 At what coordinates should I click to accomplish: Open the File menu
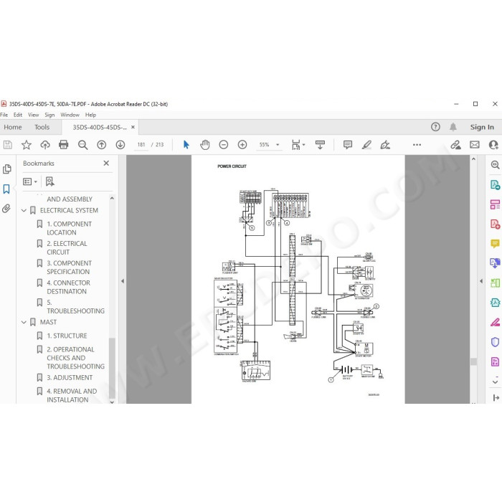4,115
